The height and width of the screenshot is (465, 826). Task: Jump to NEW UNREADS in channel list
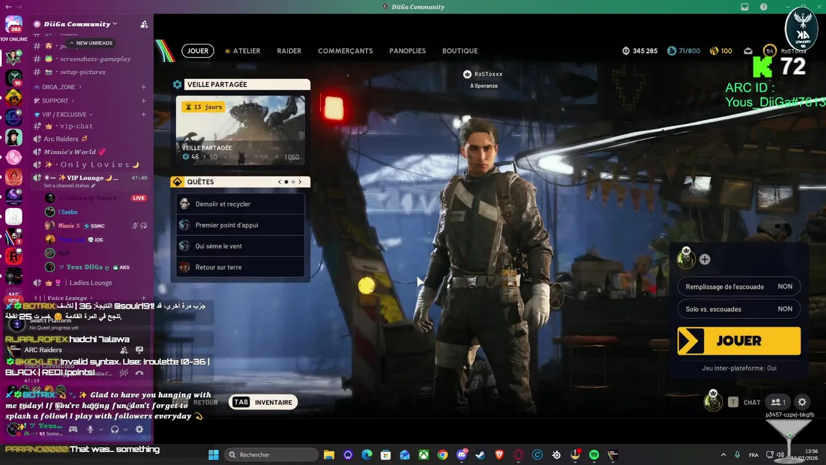[90, 43]
